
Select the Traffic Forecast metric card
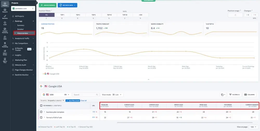(x=121, y=29)
